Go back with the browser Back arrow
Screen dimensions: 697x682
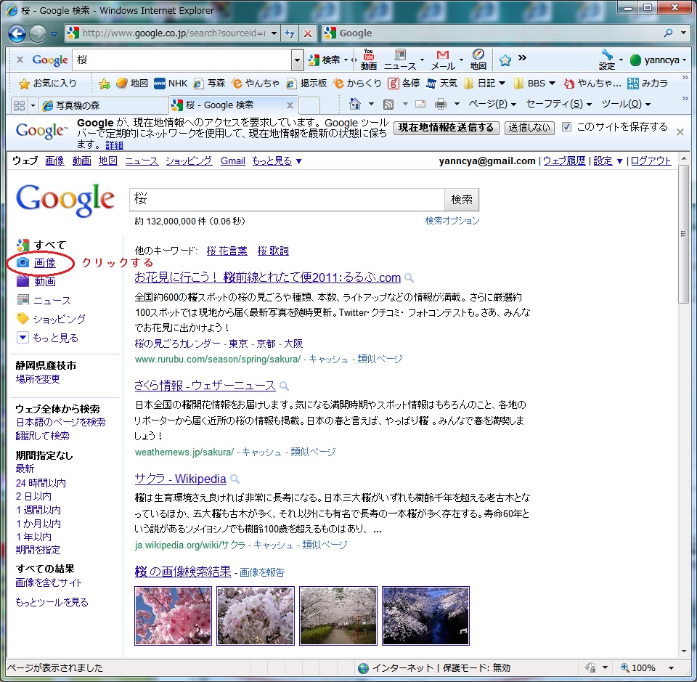[17, 33]
